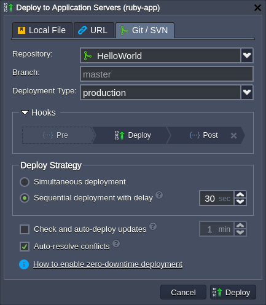This screenshot has width=266, height=305.
Task: Open the Repository dropdown arrow
Action: click(247, 55)
